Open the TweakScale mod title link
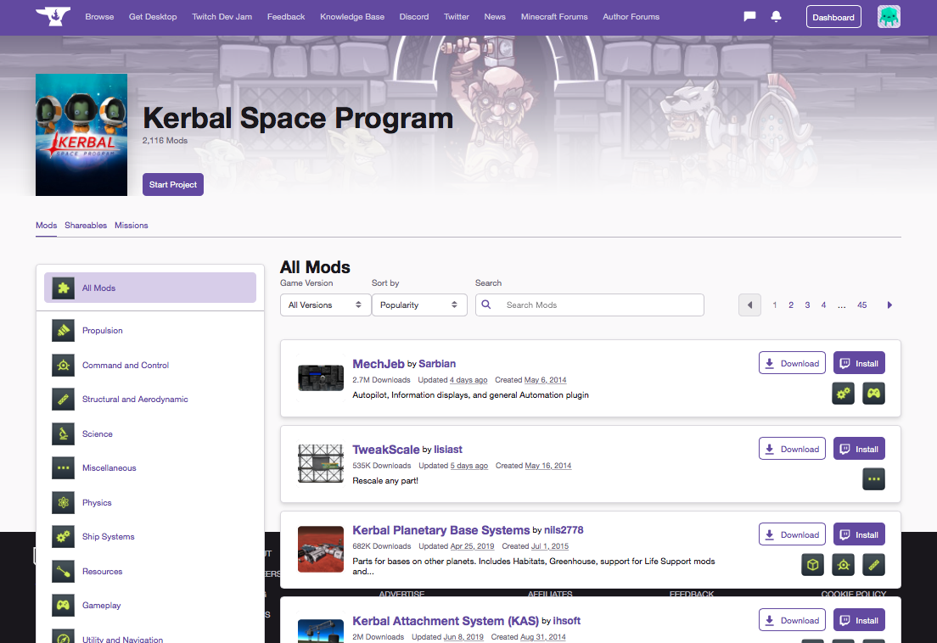Screen dimensions: 937x643 pyautogui.click(x=386, y=450)
